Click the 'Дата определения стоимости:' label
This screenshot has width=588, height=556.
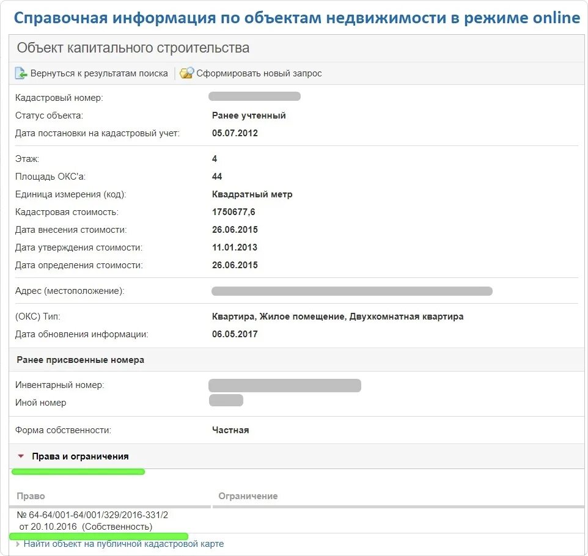coord(79,265)
